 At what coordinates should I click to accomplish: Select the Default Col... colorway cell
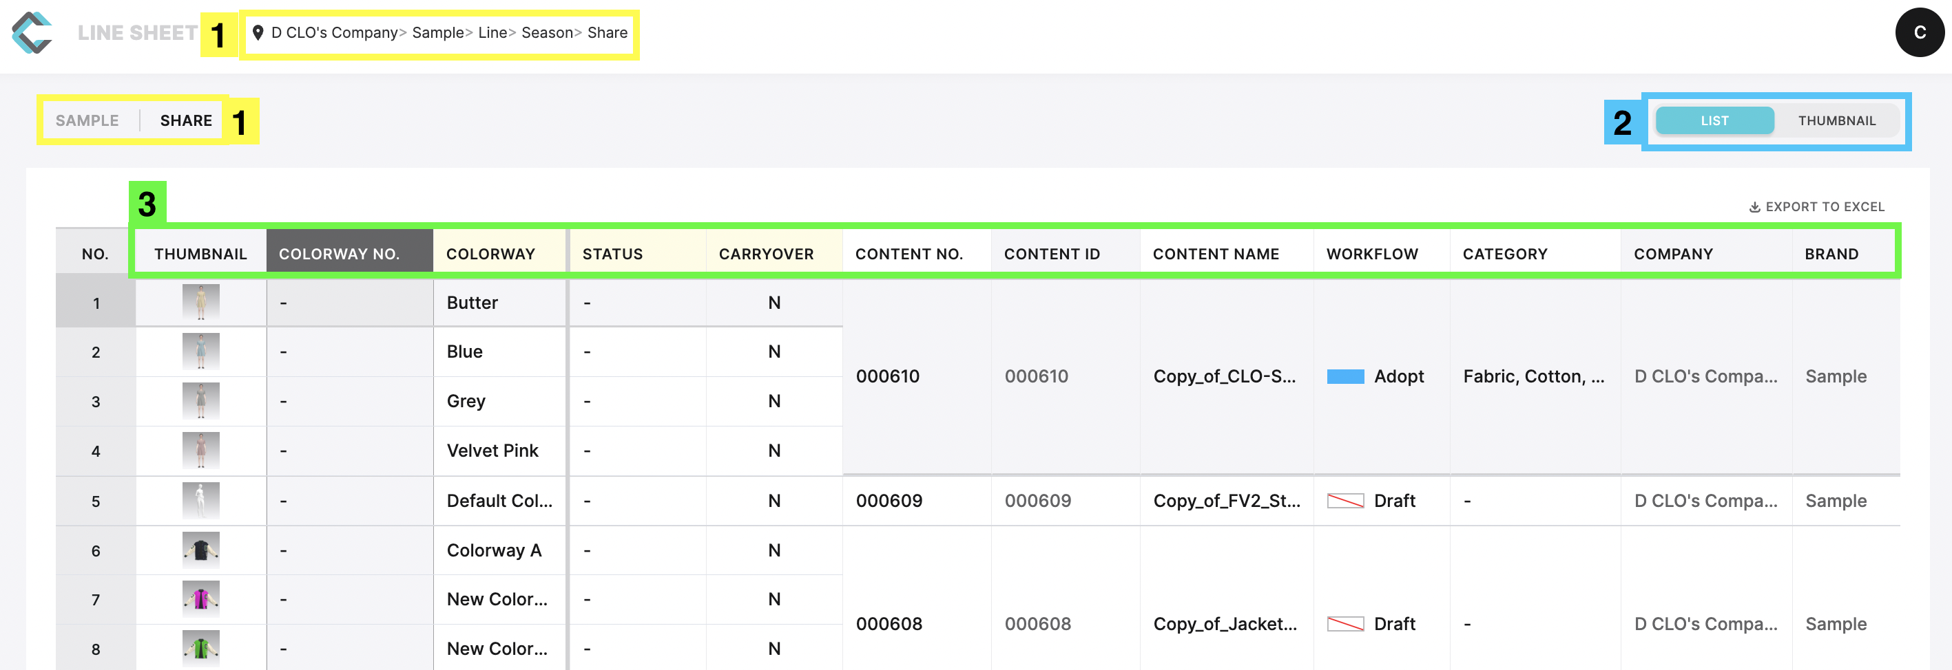[x=499, y=500]
